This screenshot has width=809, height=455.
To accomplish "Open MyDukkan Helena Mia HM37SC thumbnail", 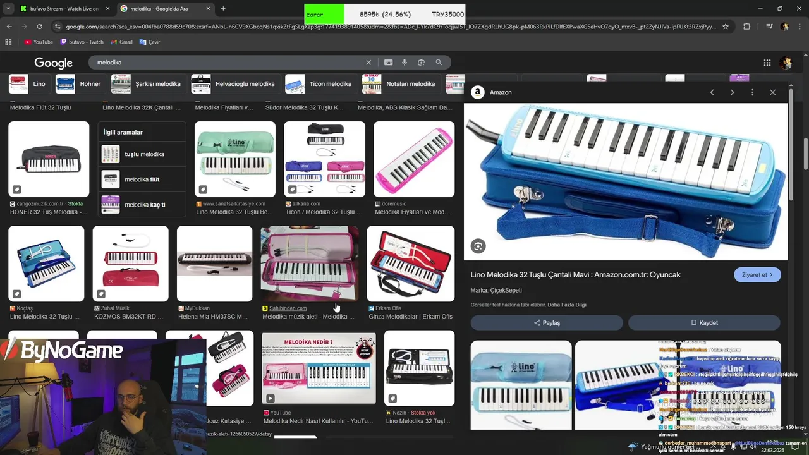I will click(214, 264).
